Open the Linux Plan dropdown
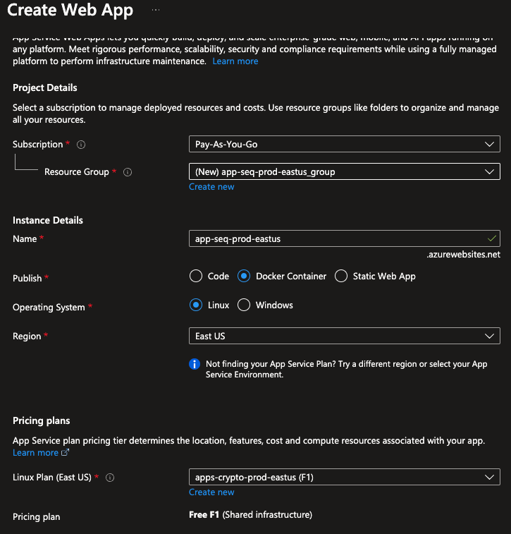511x534 pixels. coord(345,477)
